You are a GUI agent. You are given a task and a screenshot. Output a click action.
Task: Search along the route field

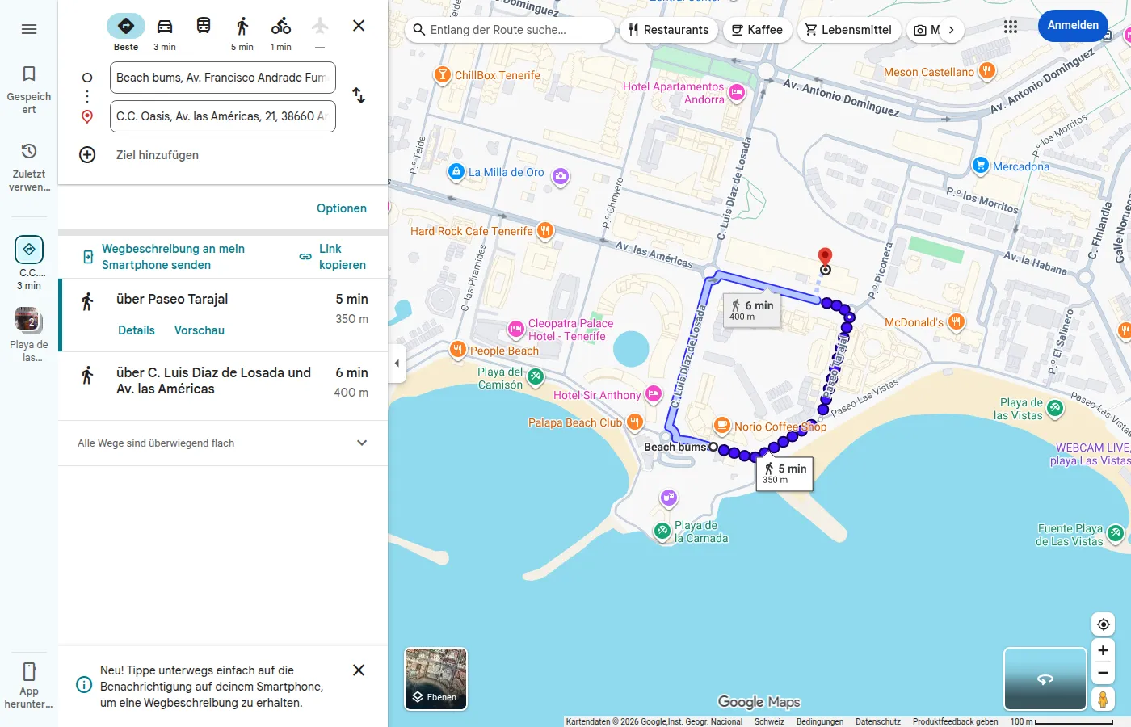[x=509, y=30]
